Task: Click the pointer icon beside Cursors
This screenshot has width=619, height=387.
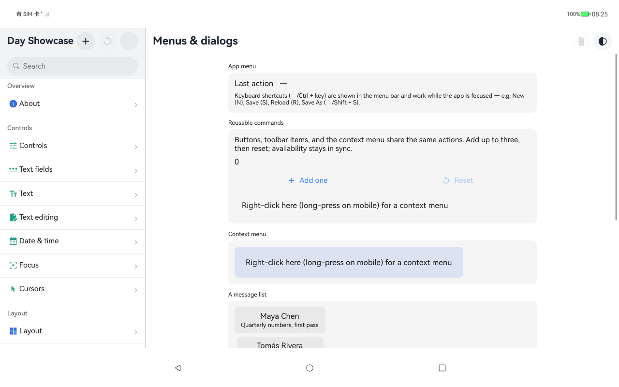Action: pos(13,289)
